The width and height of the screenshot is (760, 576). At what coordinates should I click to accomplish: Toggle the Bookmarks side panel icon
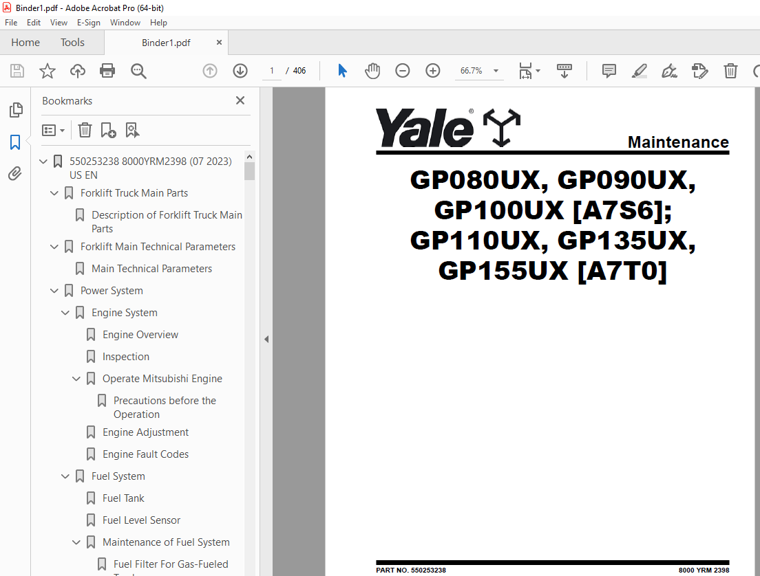[15, 142]
